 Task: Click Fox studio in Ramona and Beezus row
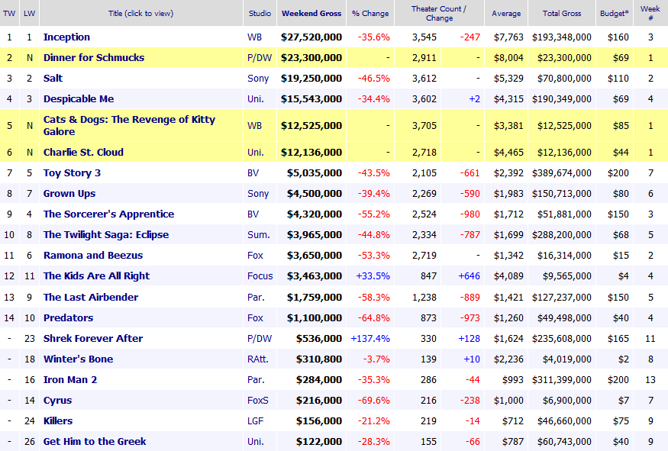click(x=255, y=256)
